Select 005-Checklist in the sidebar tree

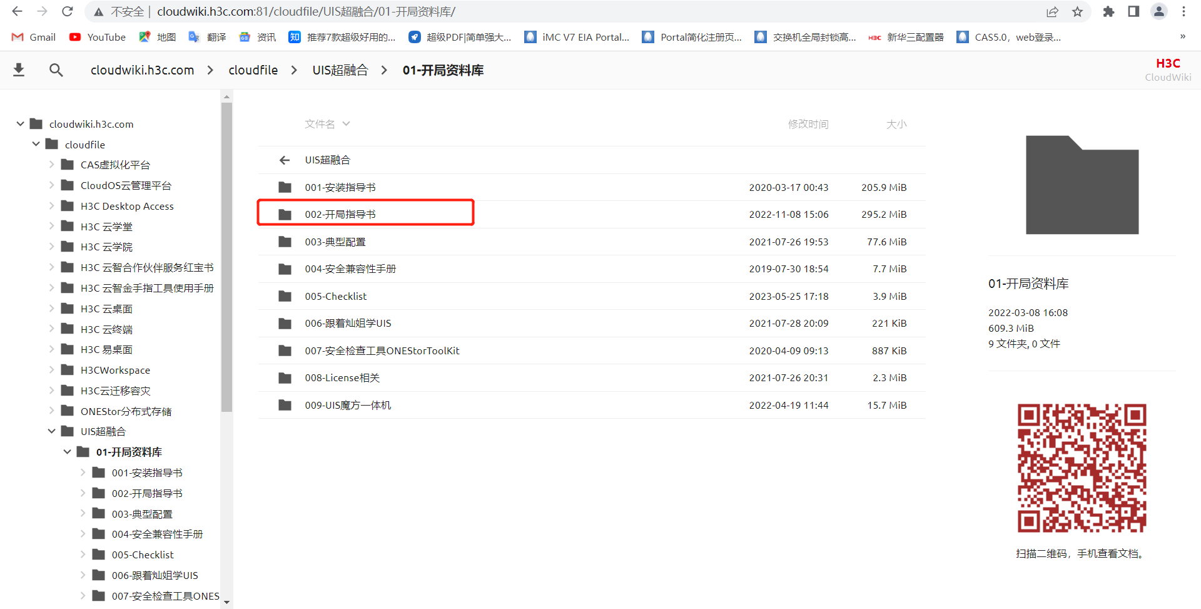[x=143, y=555]
